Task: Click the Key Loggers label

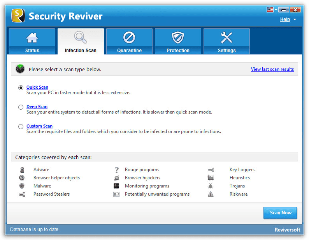Action: coord(242,170)
